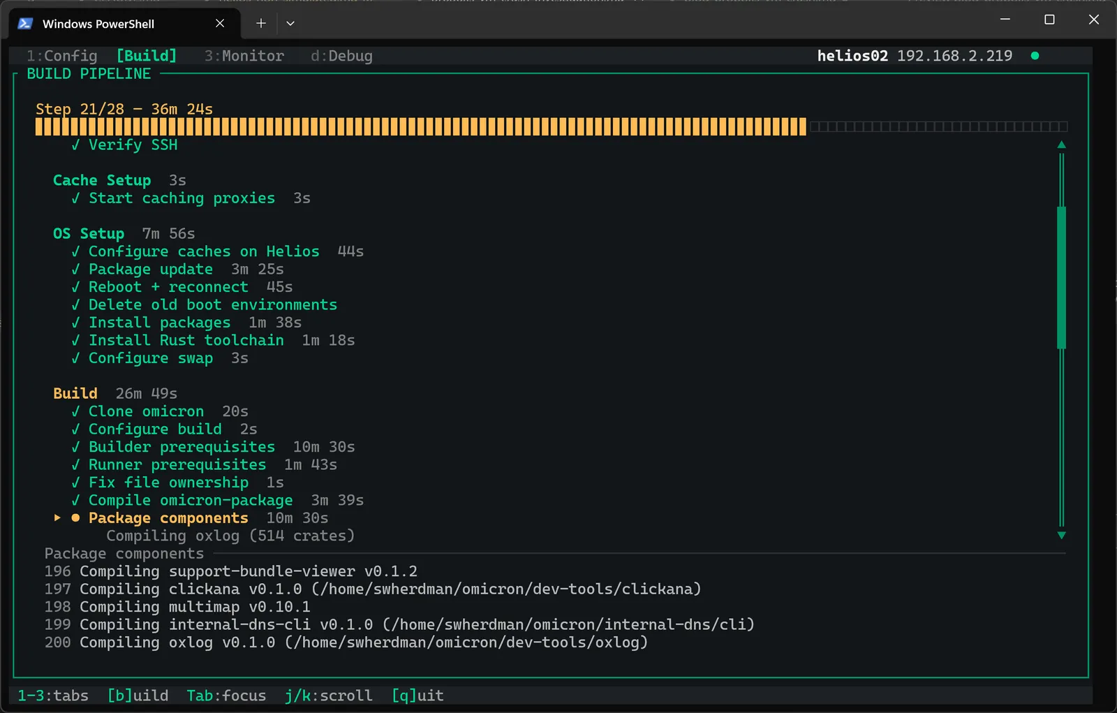
Task: Click the checkmark beside Clone omicron
Action: tap(75, 412)
